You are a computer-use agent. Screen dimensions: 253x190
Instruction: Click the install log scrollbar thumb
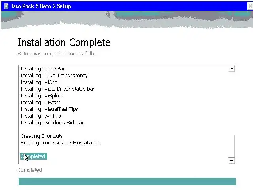point(232,146)
